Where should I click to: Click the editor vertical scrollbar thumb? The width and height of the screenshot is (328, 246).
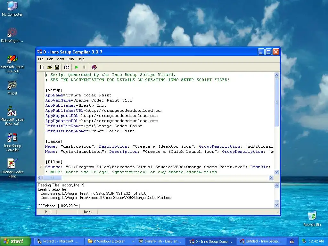276,102
